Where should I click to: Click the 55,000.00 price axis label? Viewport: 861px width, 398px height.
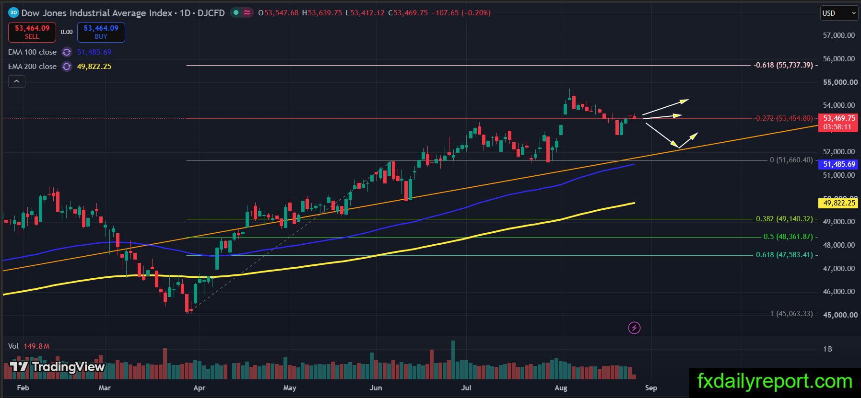tap(840, 82)
